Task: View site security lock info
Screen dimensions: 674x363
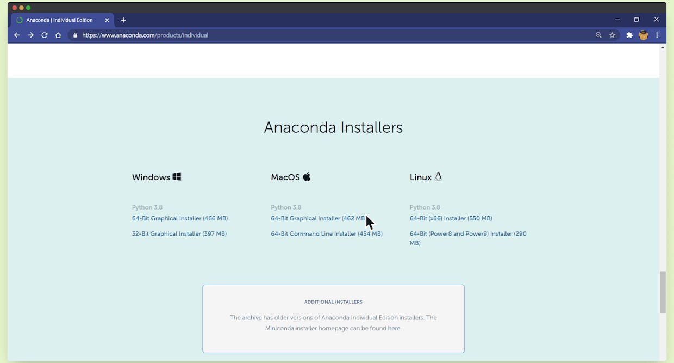Action: [76, 35]
